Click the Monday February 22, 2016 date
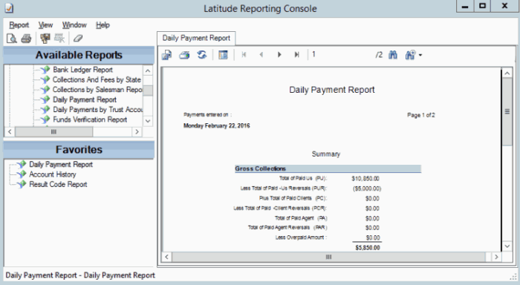The width and height of the screenshot is (520, 285). [217, 125]
